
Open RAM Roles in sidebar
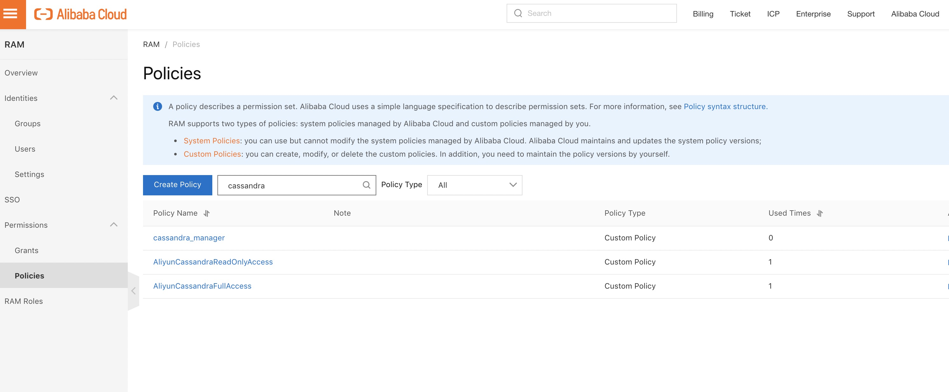24,301
